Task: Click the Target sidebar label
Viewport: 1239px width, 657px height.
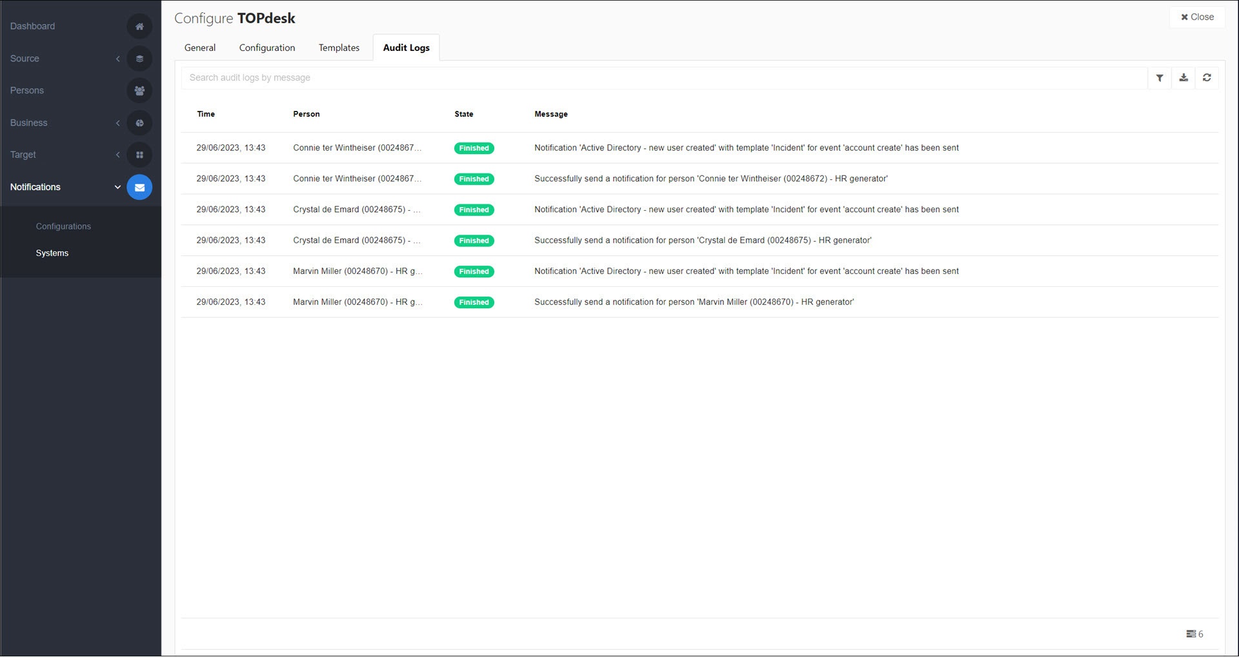Action: coord(23,155)
